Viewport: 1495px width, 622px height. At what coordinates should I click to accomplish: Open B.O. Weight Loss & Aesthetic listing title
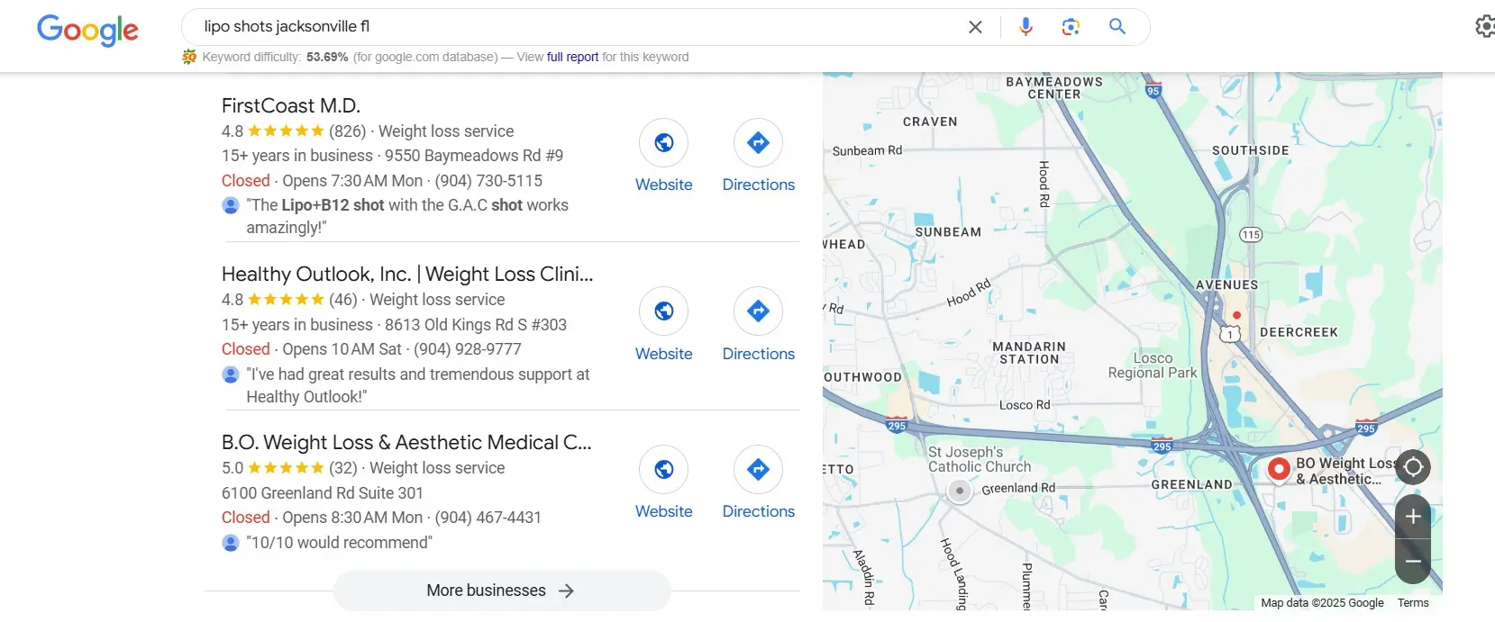(406, 443)
